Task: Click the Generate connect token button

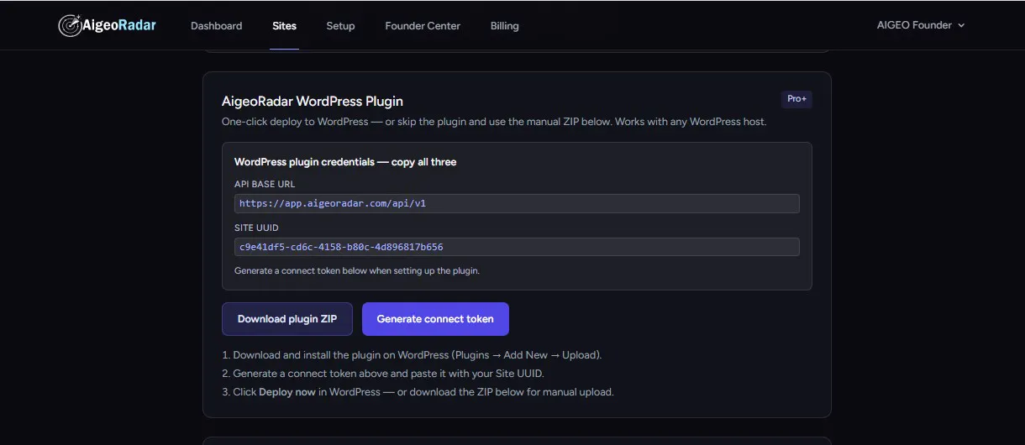Action: (435, 319)
